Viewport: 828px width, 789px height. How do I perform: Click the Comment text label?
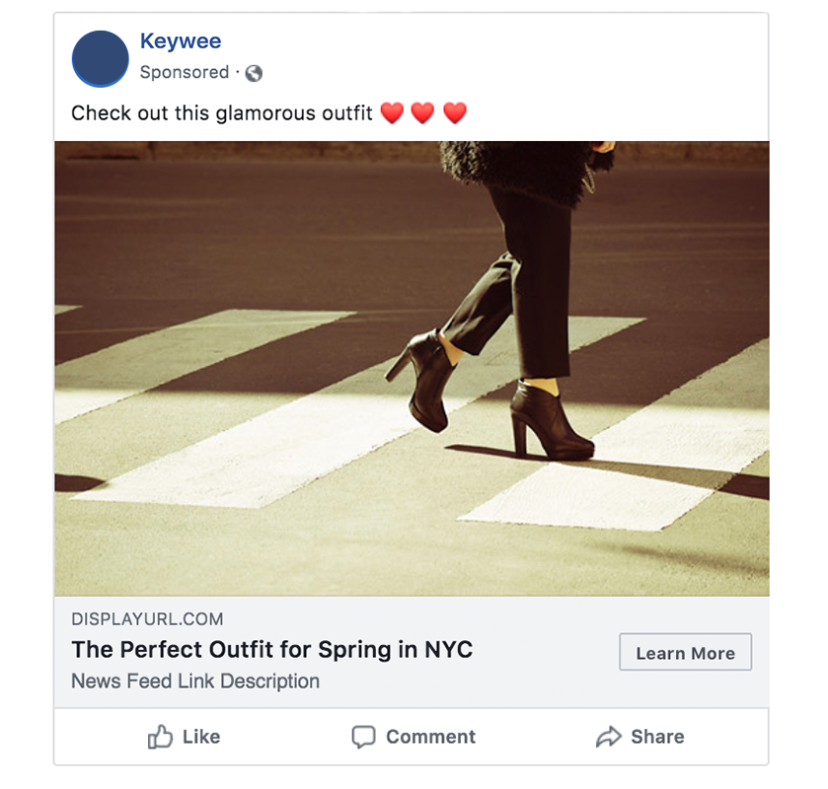pyautogui.click(x=431, y=737)
